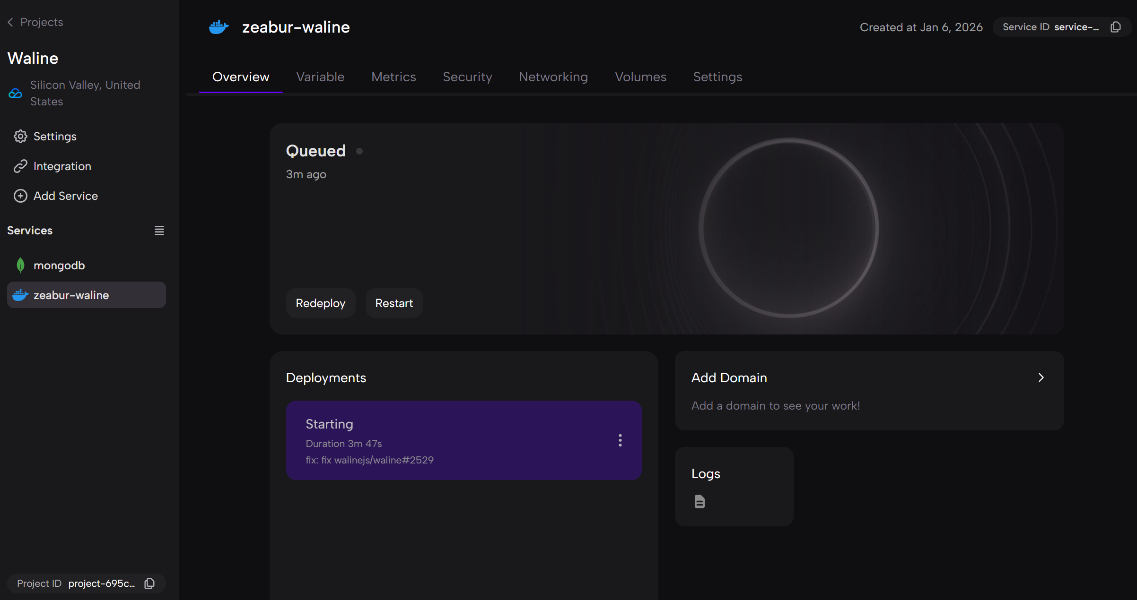
Task: Open the Metrics tab
Action: pyautogui.click(x=394, y=77)
